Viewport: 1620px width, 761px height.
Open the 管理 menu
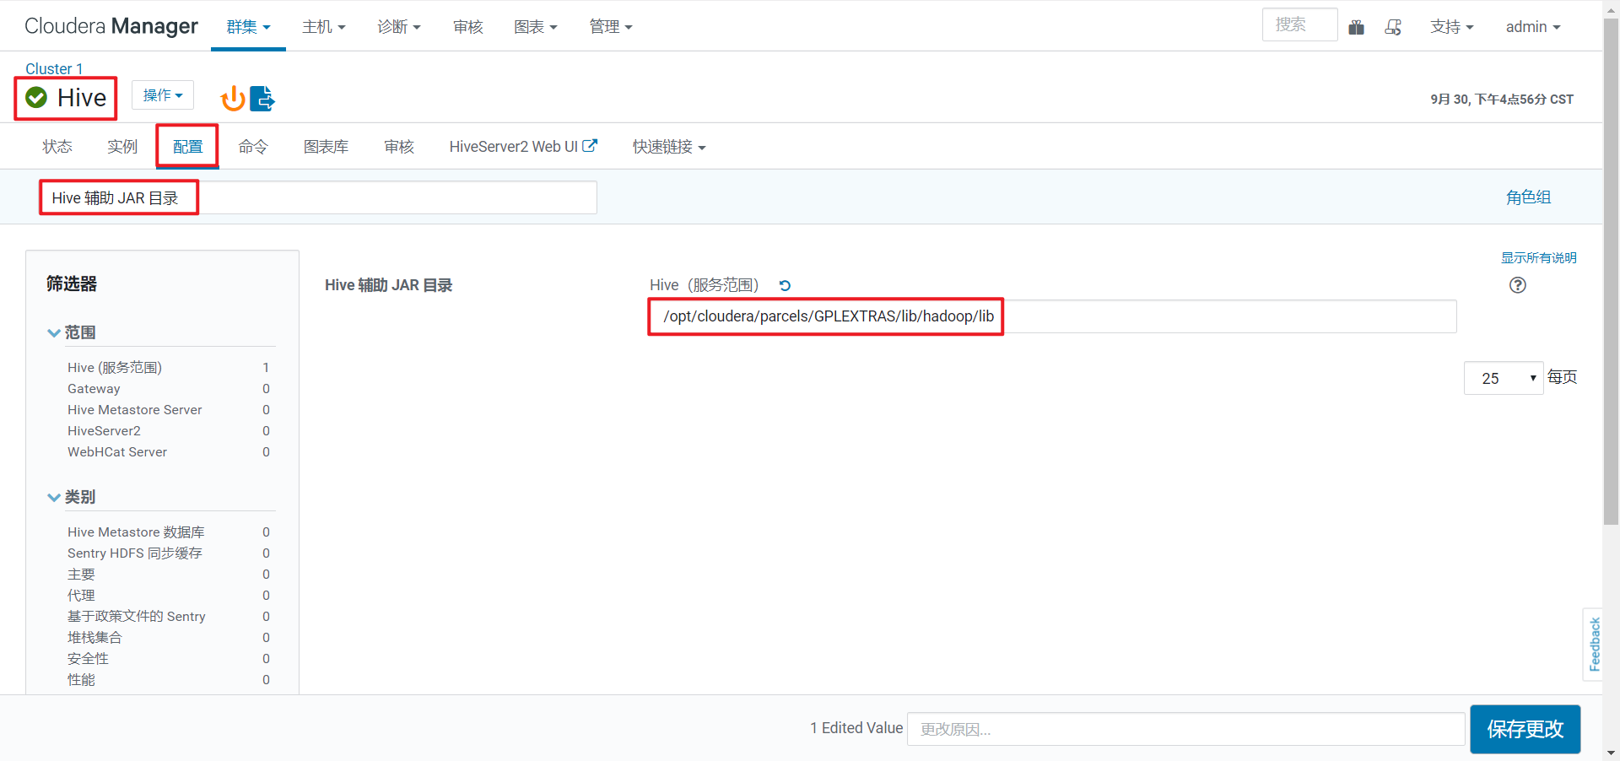coord(611,27)
